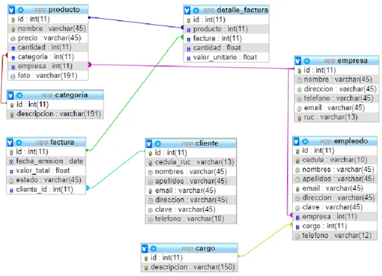Click the numeric icon beside 'factura : int(11)'
The height and width of the screenshot is (276, 382).
(x=189, y=39)
